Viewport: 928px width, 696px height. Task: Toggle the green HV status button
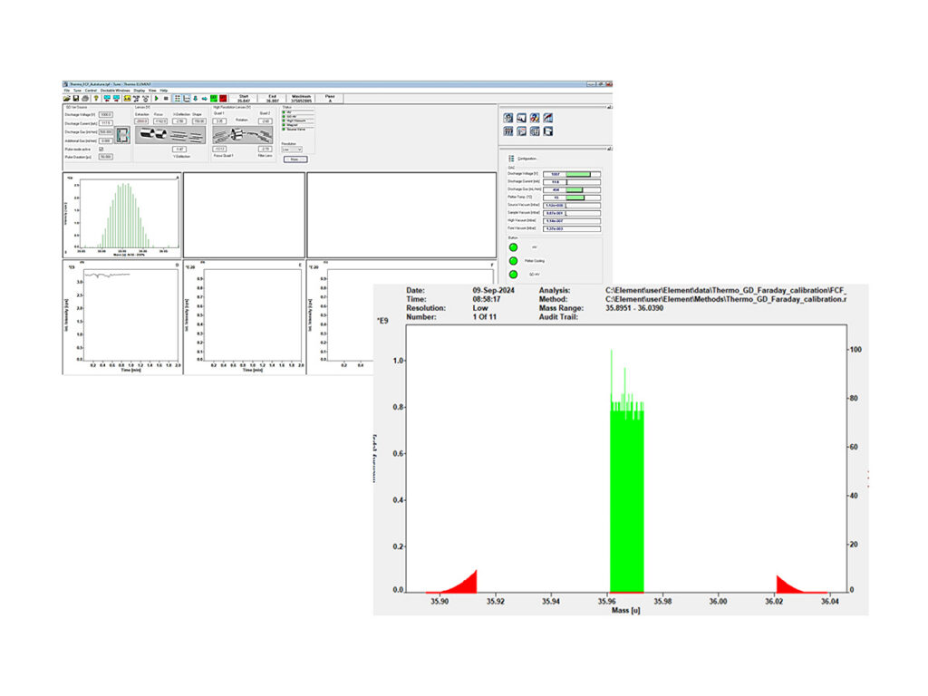[x=513, y=246]
